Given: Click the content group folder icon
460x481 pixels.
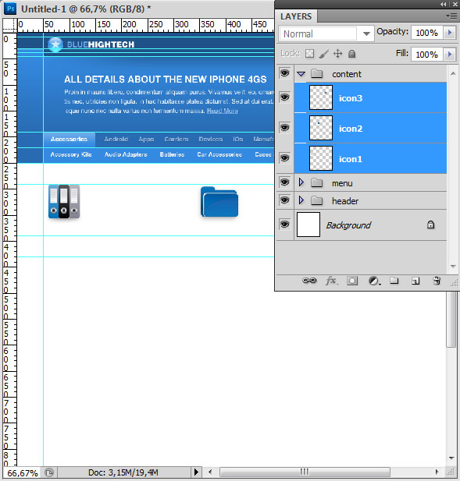Looking at the screenshot, I should [316, 73].
